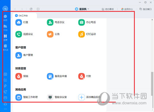Screen dimensions: 154x112
Task: Open the 智能会议室 app
Action: [x=50, y=97]
